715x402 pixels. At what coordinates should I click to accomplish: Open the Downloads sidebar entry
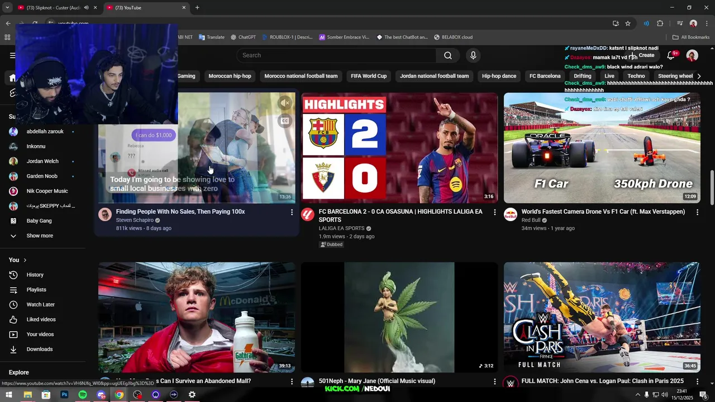(x=39, y=349)
